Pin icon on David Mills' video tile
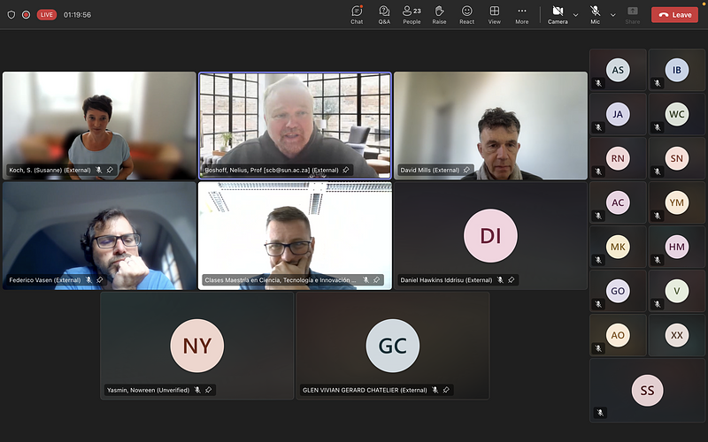 click(466, 170)
